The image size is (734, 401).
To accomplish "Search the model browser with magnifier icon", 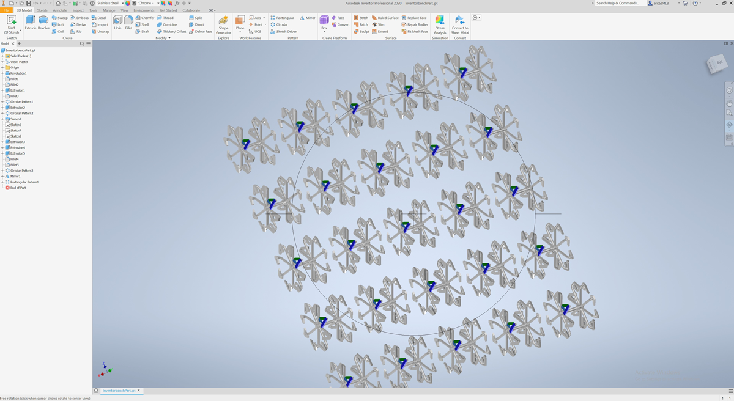I will [x=82, y=44].
